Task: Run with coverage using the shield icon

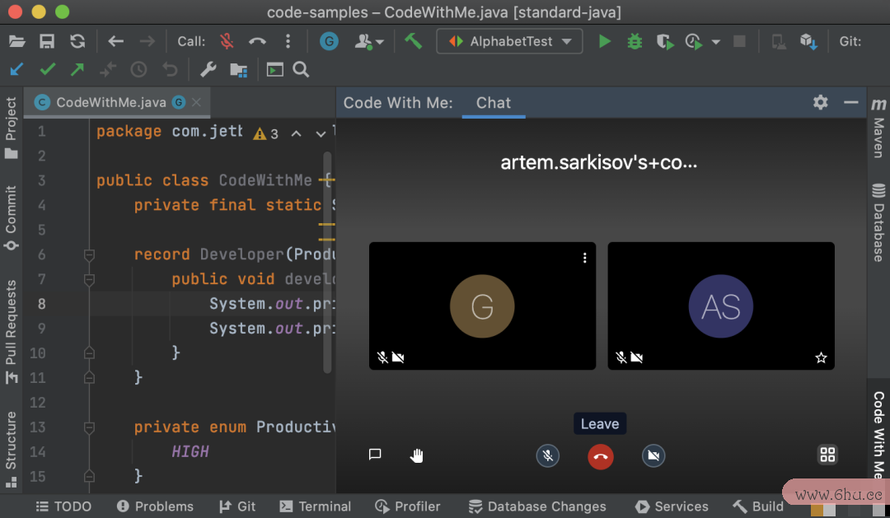Action: [664, 41]
